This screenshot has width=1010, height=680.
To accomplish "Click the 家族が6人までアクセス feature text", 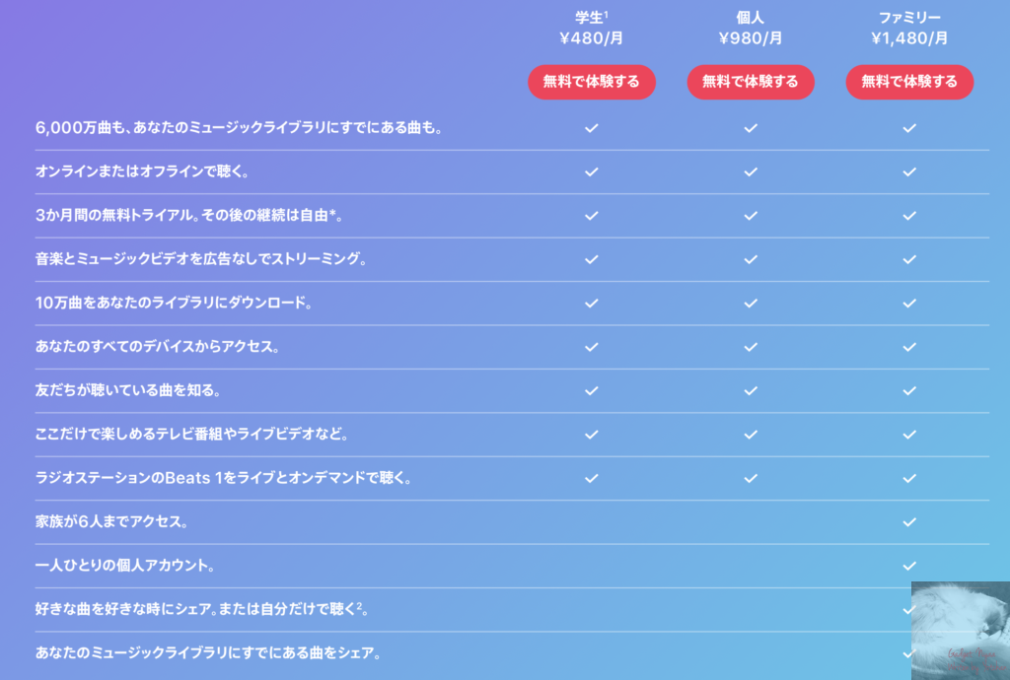I will tap(110, 521).
